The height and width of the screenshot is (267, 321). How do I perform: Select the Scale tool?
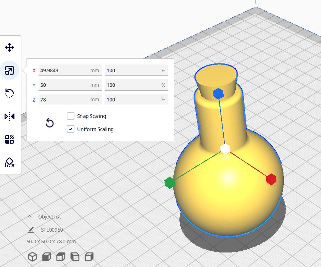(10, 70)
